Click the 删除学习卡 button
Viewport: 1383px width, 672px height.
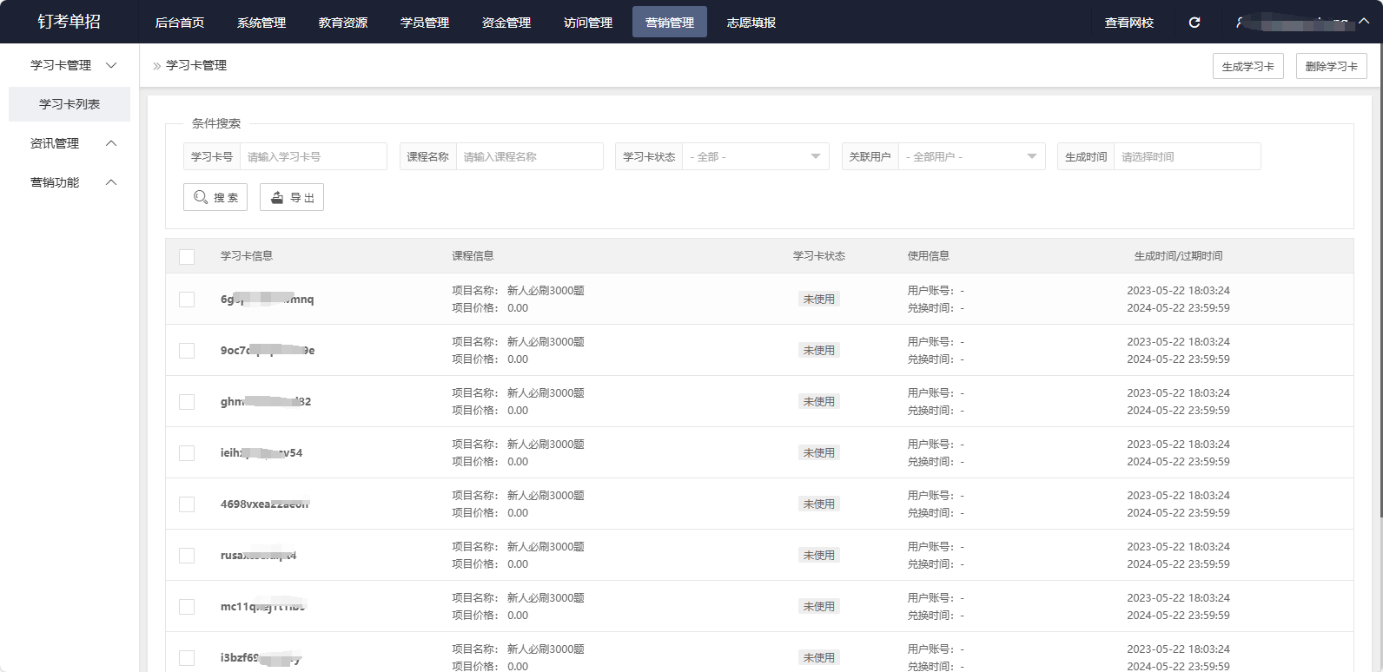(x=1332, y=66)
